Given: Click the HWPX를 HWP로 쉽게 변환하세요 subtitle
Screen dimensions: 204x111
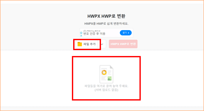Looking at the screenshot, I should click(106, 24).
